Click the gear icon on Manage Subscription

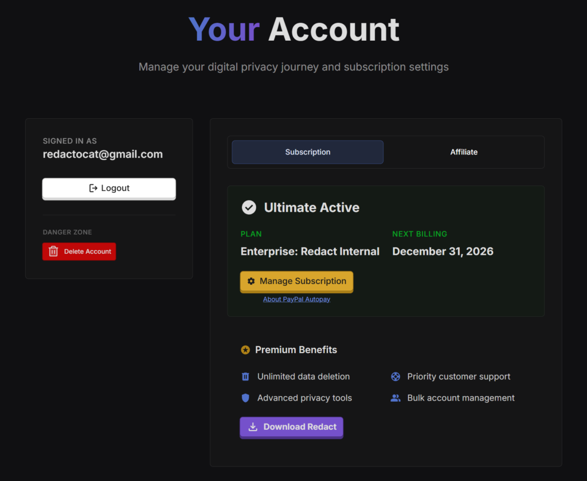click(251, 281)
